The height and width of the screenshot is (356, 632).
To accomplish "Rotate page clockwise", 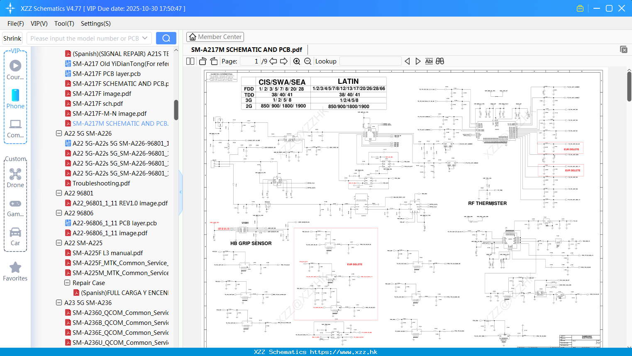I will click(x=214, y=61).
